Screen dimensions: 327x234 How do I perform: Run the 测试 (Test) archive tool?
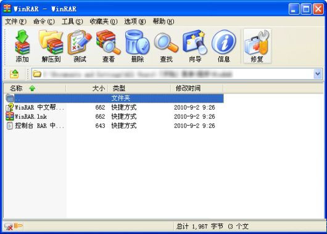pos(80,46)
